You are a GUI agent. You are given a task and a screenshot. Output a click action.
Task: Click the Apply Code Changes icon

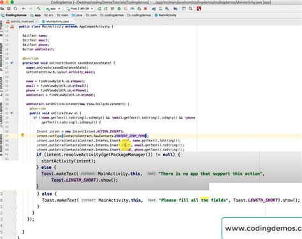click(113, 9)
